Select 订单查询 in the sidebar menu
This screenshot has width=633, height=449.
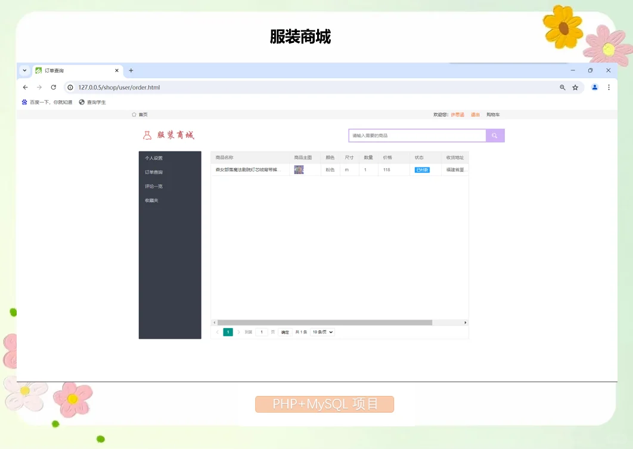154,172
